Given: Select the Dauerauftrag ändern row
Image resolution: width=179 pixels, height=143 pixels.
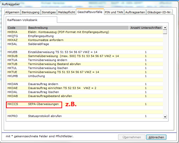Looking at the screenshot, I should click(85, 84).
